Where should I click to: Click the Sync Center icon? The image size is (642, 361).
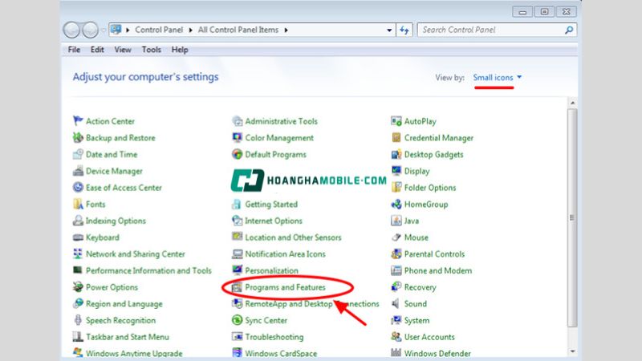(238, 321)
